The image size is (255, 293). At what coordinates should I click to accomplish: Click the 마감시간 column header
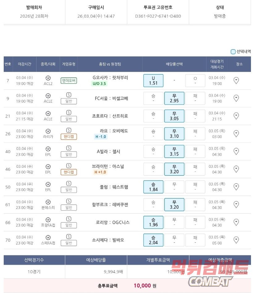click(24, 64)
